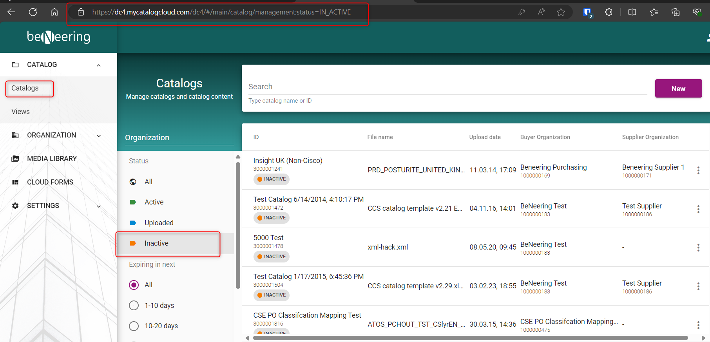
Task: Click the Media Library image icon
Action: (x=15, y=159)
